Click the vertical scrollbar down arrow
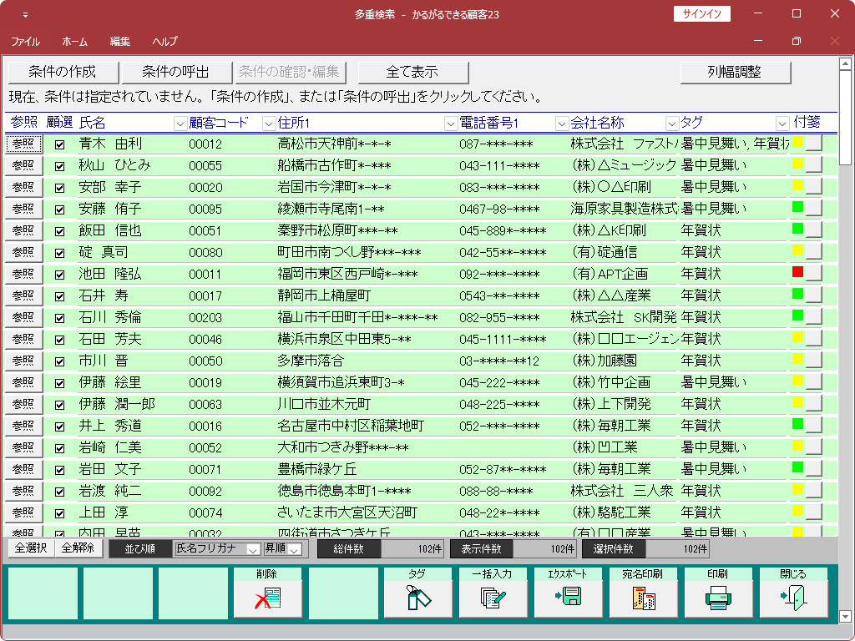Image resolution: width=855 pixels, height=641 pixels. pos(845,617)
